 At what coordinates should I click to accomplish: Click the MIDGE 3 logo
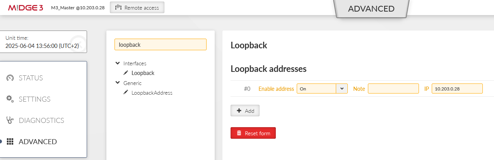pyautogui.click(x=26, y=7)
